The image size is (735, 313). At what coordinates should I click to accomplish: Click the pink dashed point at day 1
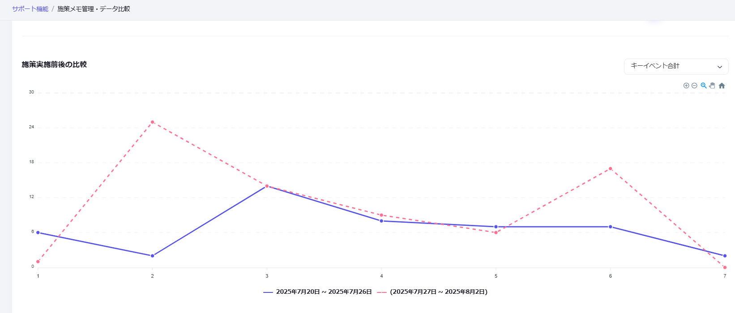(x=38, y=262)
